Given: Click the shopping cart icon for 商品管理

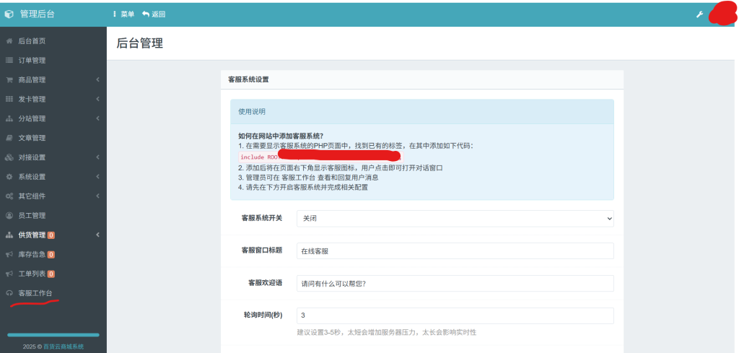Looking at the screenshot, I should (x=9, y=80).
